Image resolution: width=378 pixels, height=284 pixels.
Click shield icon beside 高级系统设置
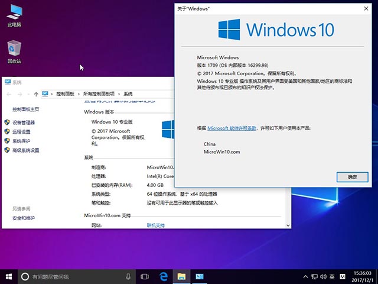click(7, 150)
